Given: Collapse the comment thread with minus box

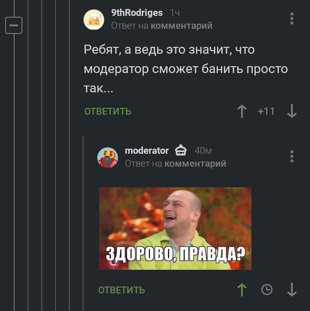Looking at the screenshot, I should click(x=14, y=25).
